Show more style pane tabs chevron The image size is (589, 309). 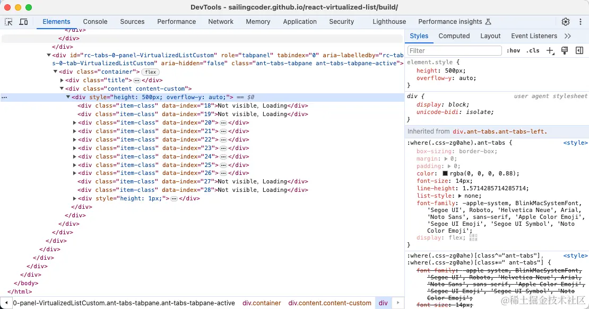tap(568, 36)
